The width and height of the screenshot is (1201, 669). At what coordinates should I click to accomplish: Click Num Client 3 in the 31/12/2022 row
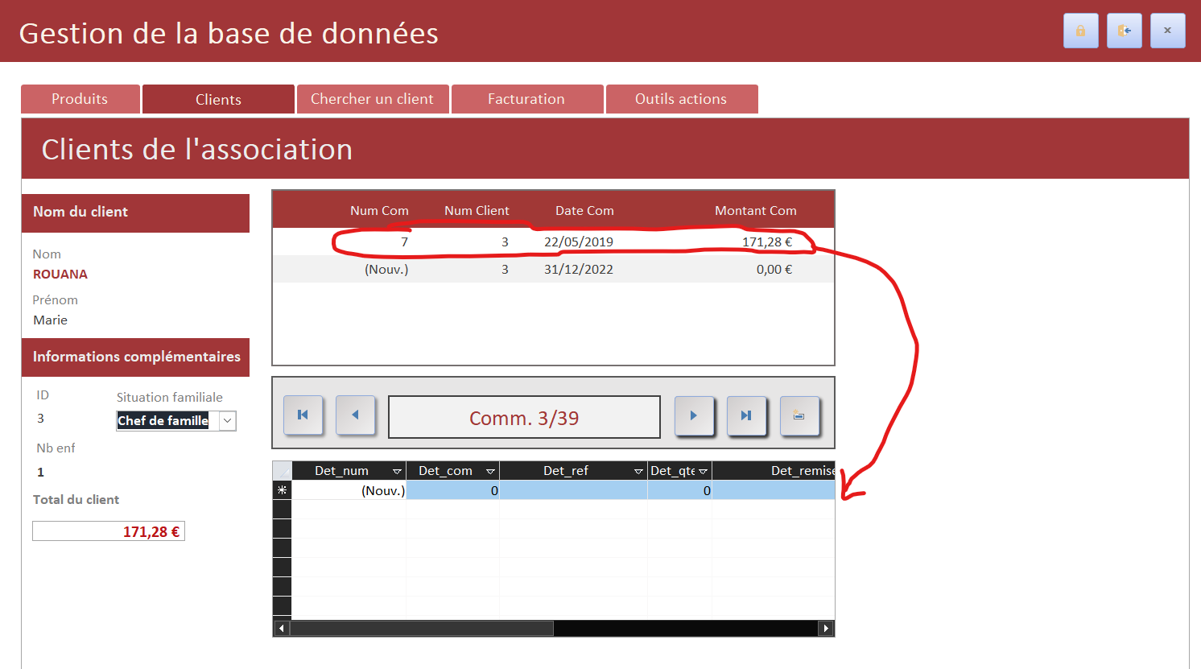pyautogui.click(x=505, y=269)
